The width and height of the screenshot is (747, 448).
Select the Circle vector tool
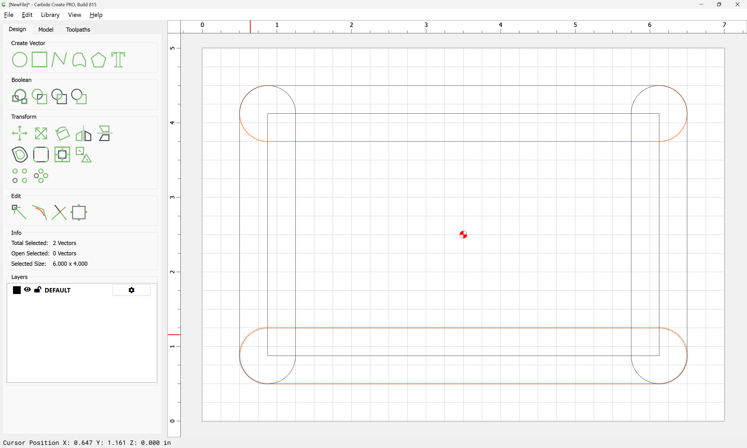[20, 59]
